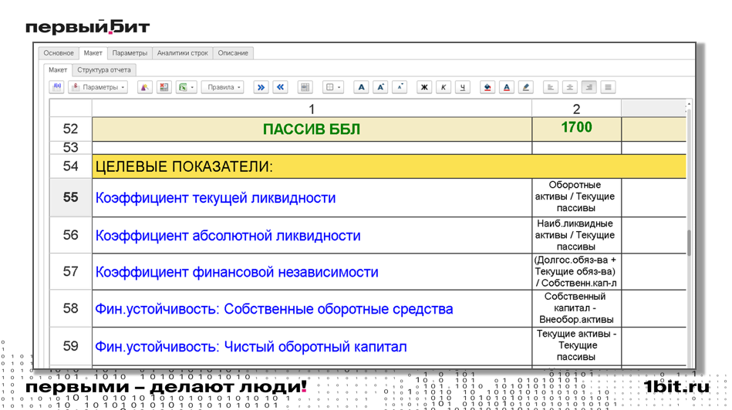Increase font size with larger A icon
Image resolution: width=732 pixels, height=410 pixels.
point(380,87)
